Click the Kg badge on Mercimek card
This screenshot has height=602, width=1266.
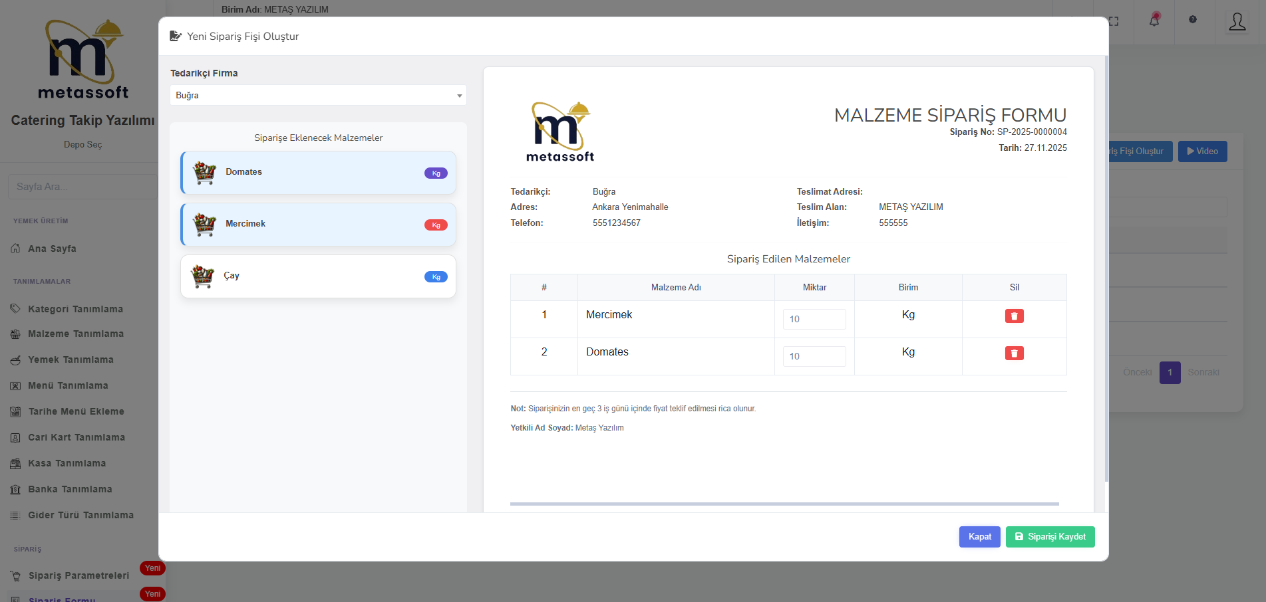pos(436,225)
